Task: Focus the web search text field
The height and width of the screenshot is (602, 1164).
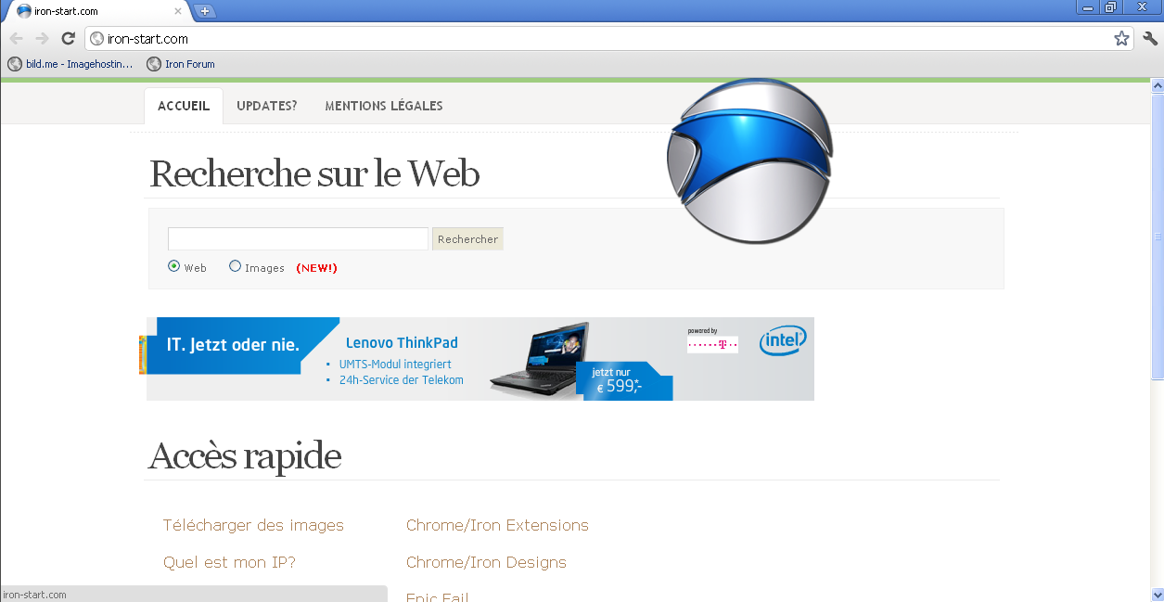Action: pos(298,239)
